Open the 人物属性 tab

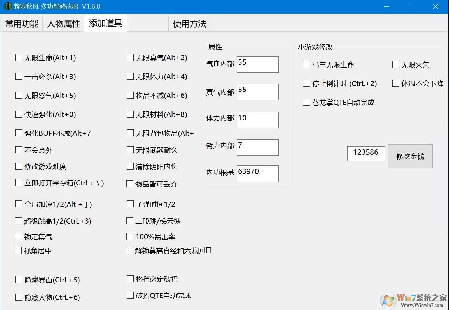coord(63,23)
